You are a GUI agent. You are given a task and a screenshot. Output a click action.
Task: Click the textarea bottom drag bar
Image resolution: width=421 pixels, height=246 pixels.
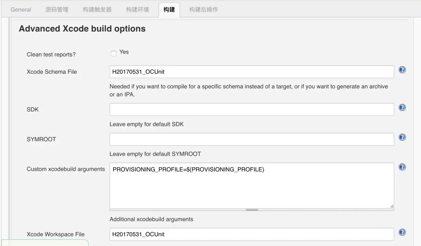coord(252,210)
